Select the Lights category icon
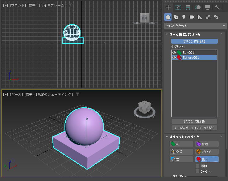The image size is (228, 181). tap(184, 17)
